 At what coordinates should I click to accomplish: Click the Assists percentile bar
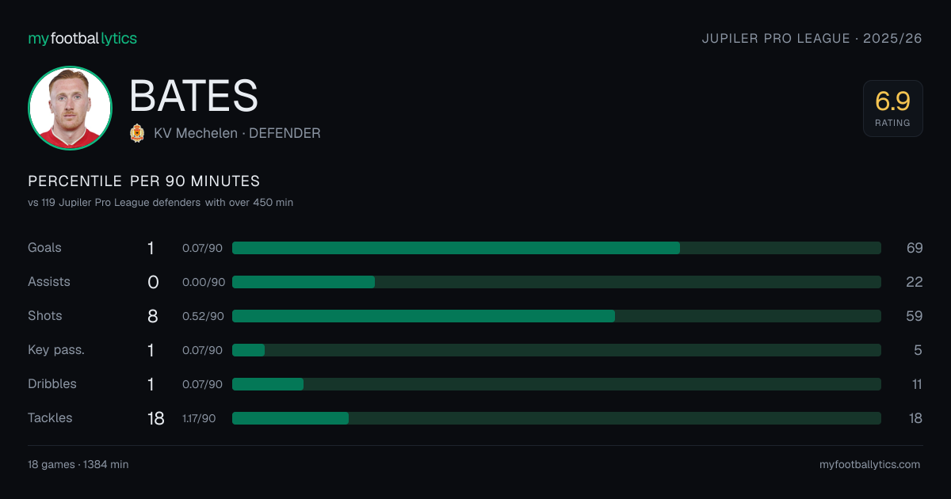pyautogui.click(x=556, y=282)
